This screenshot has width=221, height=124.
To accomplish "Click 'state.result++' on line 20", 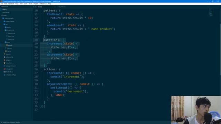I will point(62,48).
